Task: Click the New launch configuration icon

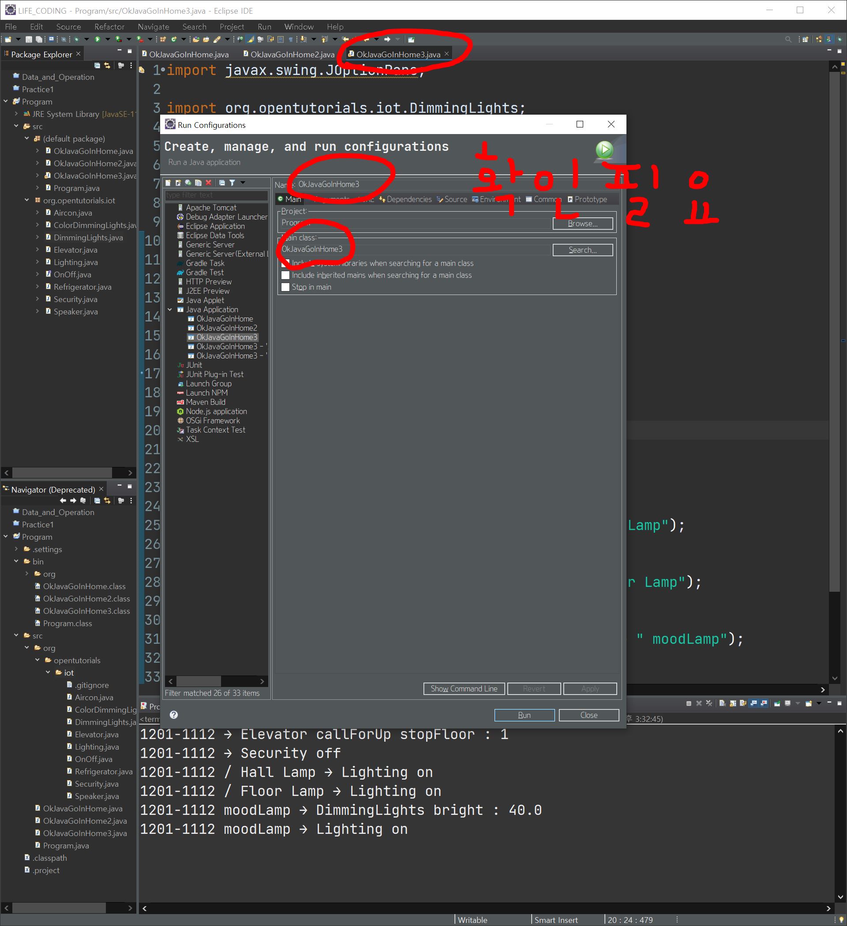Action: tap(168, 183)
